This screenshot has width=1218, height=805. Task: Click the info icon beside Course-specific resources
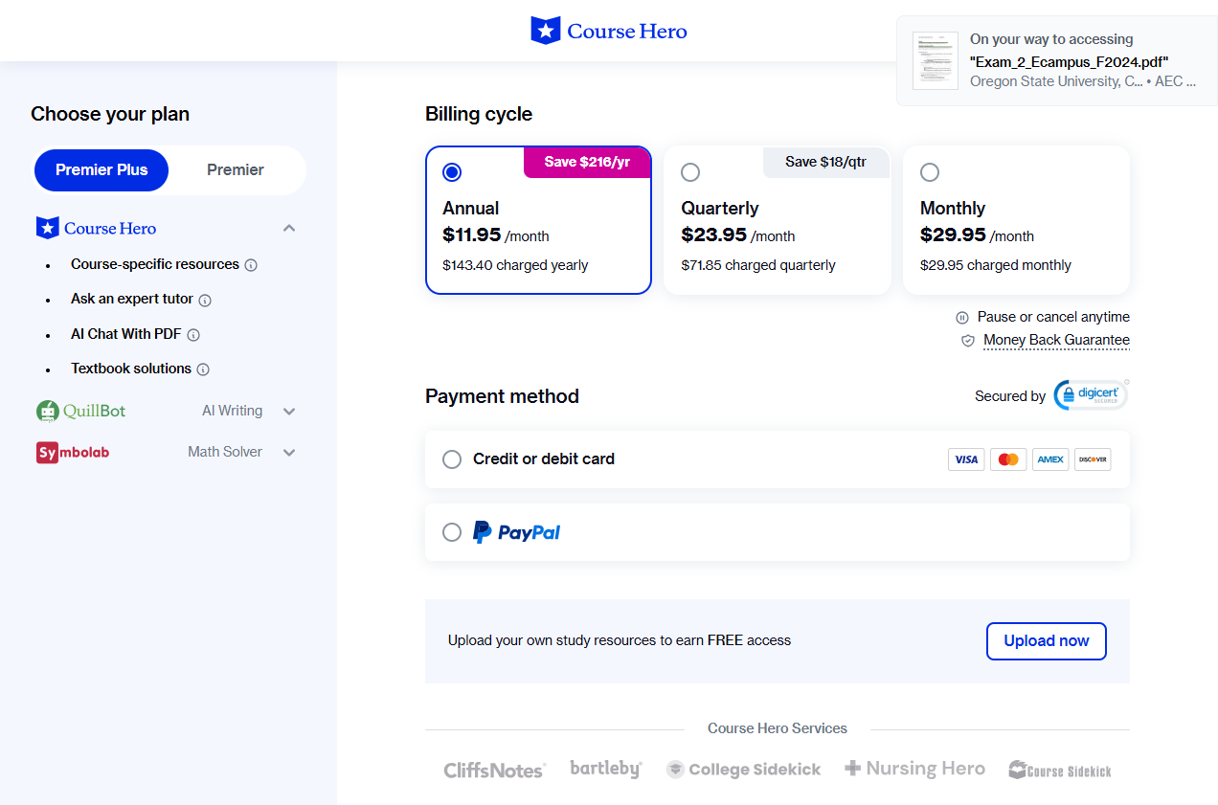coord(251,265)
